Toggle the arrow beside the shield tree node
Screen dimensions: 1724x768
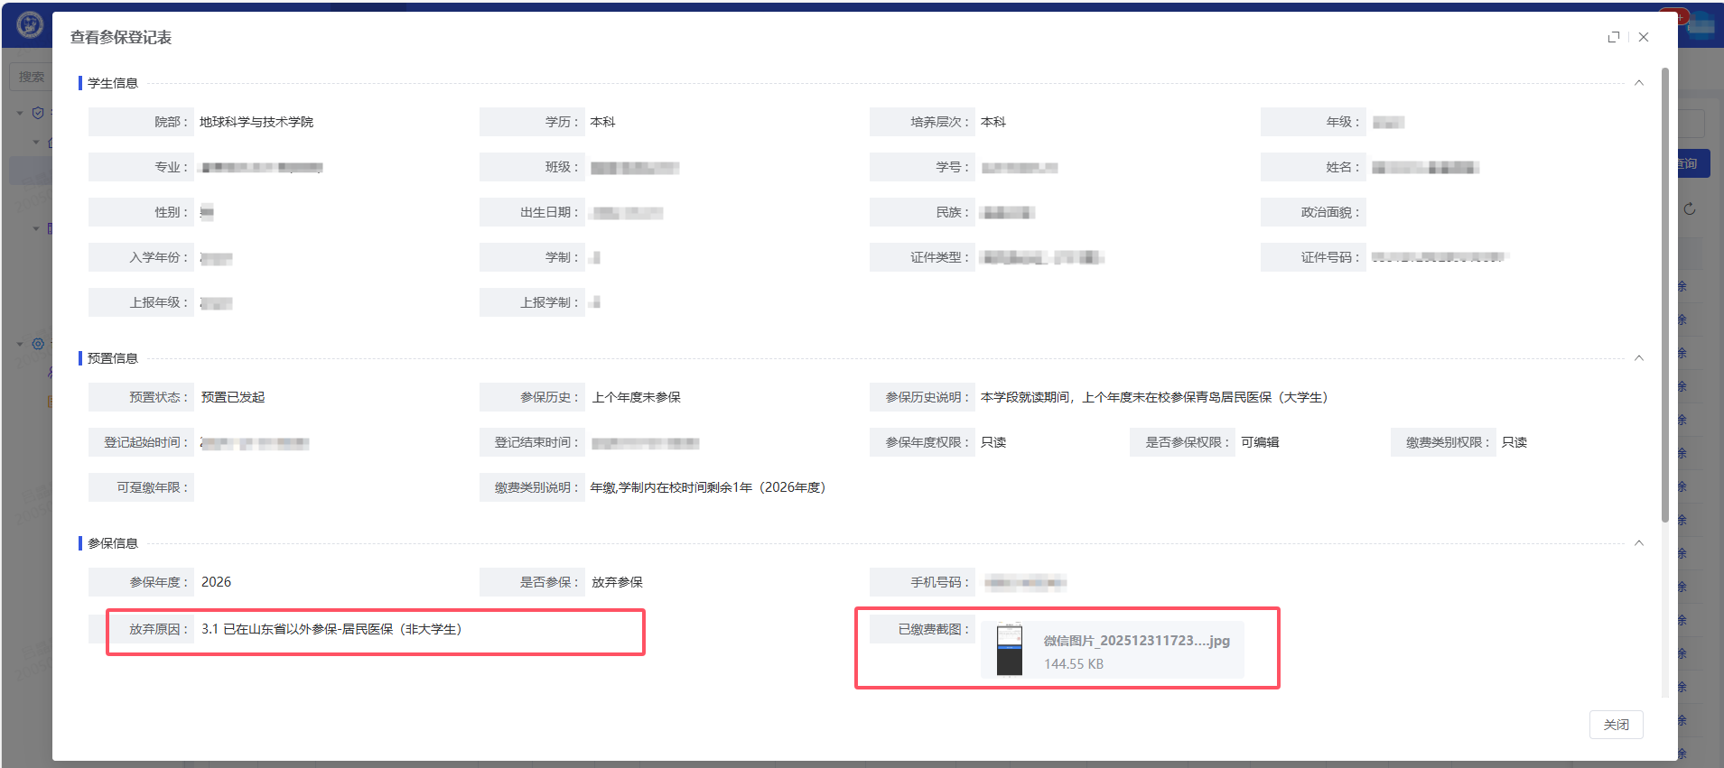click(20, 113)
